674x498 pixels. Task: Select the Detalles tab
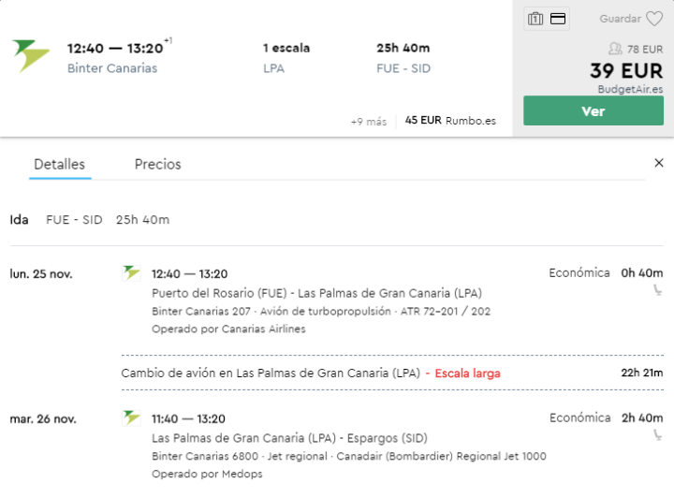[x=59, y=164]
